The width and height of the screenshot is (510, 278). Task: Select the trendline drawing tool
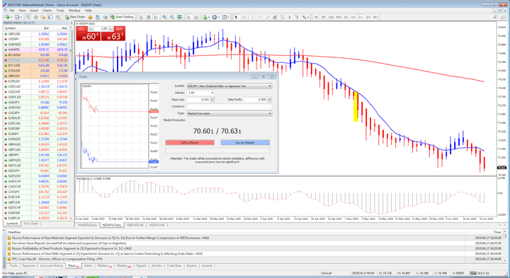click(267, 17)
